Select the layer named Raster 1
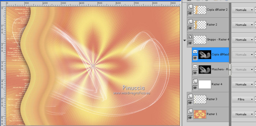The width and height of the screenshot is (256, 126). point(212,114)
